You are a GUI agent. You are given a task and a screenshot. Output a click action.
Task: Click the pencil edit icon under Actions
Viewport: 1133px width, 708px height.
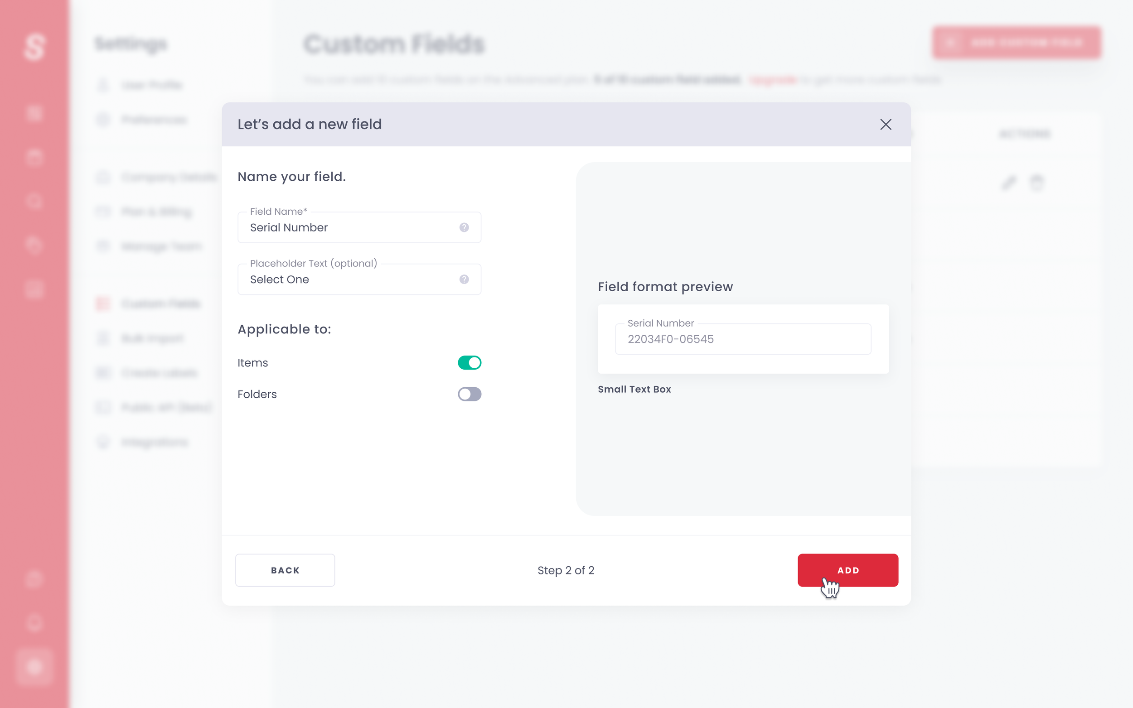coord(1008,182)
